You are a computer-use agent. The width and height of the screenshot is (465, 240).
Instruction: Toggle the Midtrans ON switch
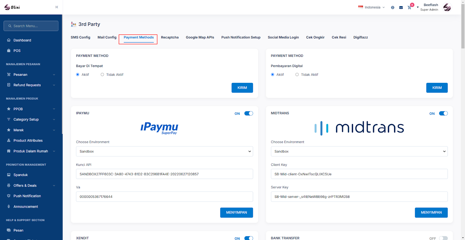click(443, 114)
